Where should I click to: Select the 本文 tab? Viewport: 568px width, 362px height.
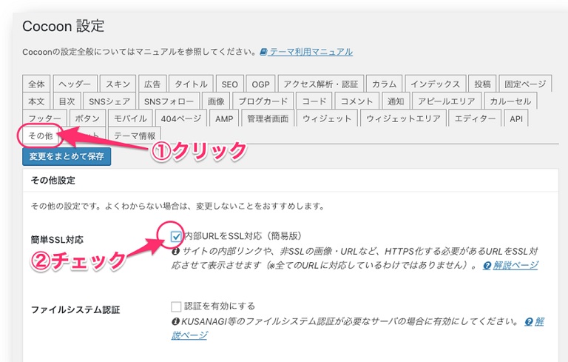[36, 101]
